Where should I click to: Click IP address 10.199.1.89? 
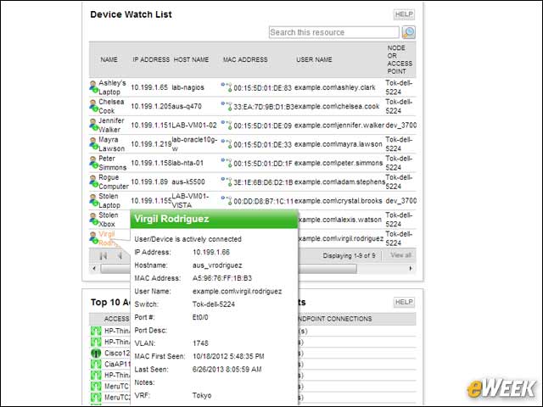pos(149,181)
